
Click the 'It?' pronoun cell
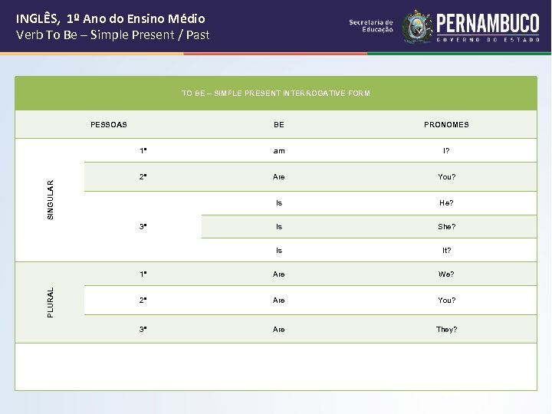pos(446,251)
